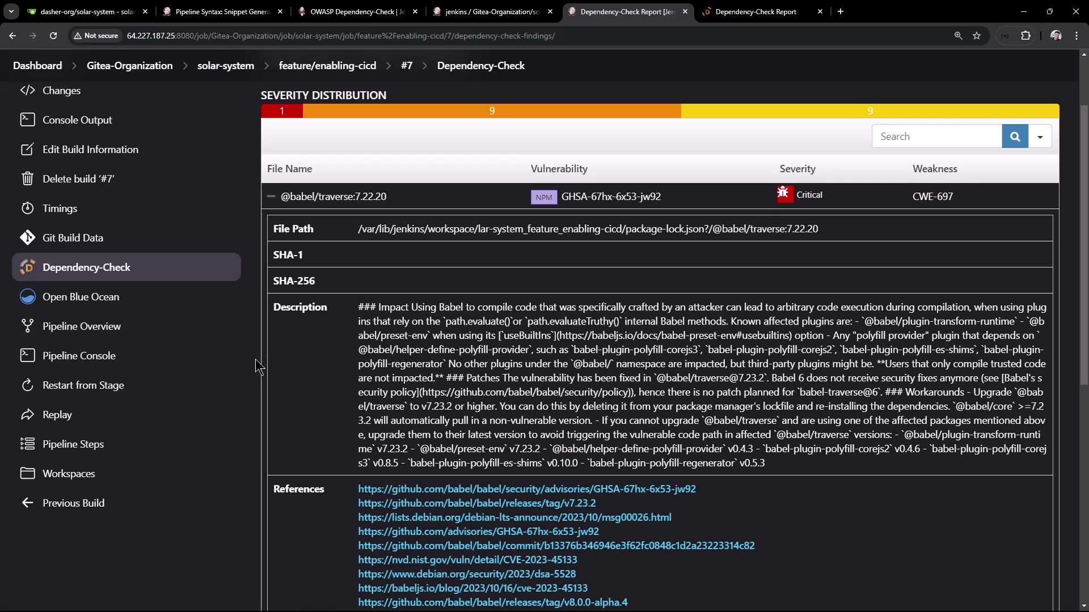Screen dimensions: 1089x612
Task: Bookmark this page with star icon
Action: click(976, 36)
